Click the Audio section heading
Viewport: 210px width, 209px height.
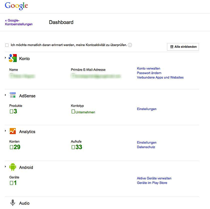coord(24,203)
